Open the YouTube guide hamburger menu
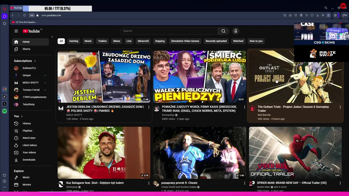The width and height of the screenshot is (349, 196). [x=16, y=31]
